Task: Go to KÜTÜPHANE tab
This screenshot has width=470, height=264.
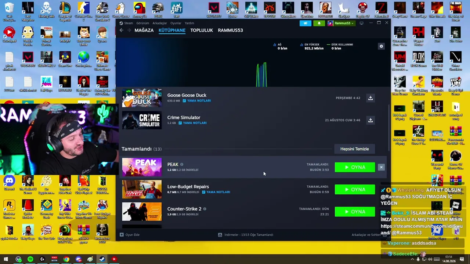Action: [172, 30]
